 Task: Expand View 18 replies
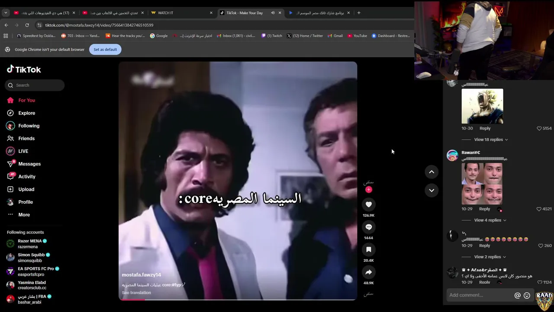click(491, 140)
